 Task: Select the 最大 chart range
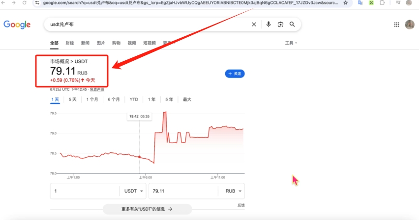tap(187, 99)
